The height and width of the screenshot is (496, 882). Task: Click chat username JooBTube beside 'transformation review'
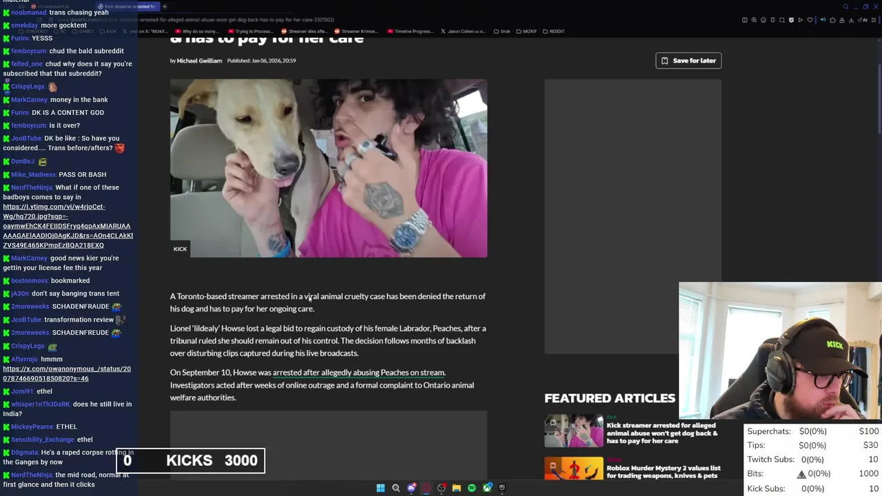click(x=26, y=320)
